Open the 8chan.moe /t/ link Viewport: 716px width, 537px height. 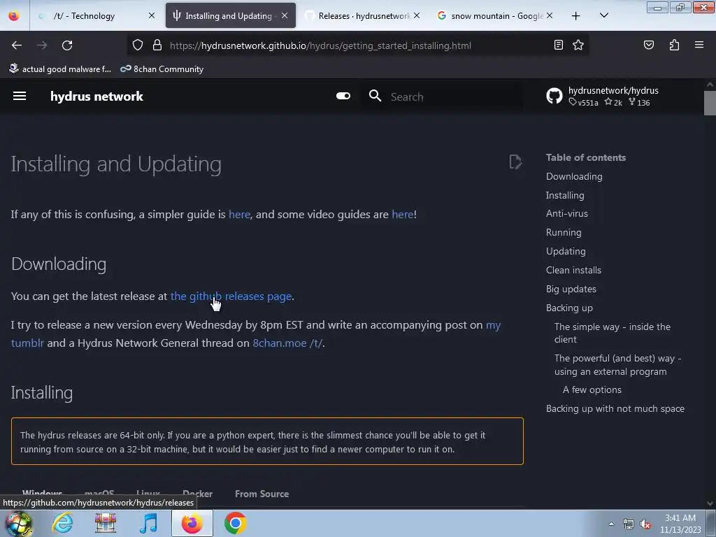click(287, 343)
